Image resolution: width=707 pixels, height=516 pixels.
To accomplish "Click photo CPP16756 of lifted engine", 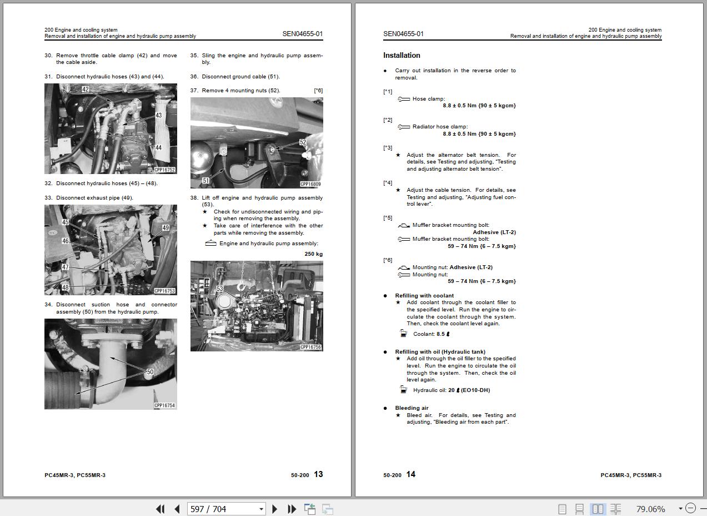I will [x=257, y=306].
